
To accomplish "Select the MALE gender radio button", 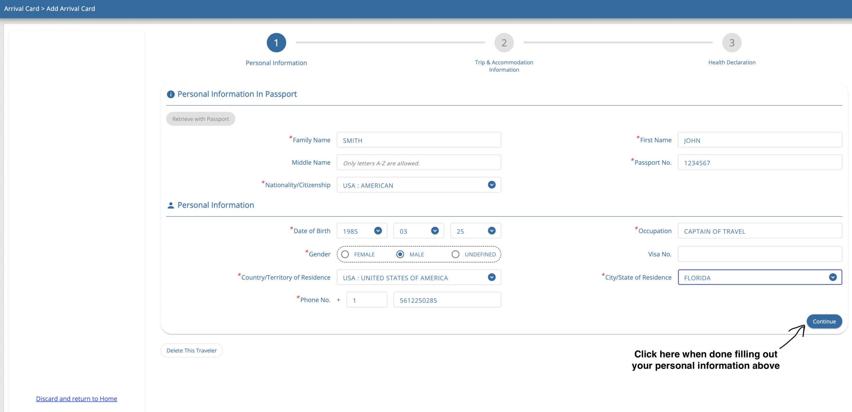I will pyautogui.click(x=399, y=254).
